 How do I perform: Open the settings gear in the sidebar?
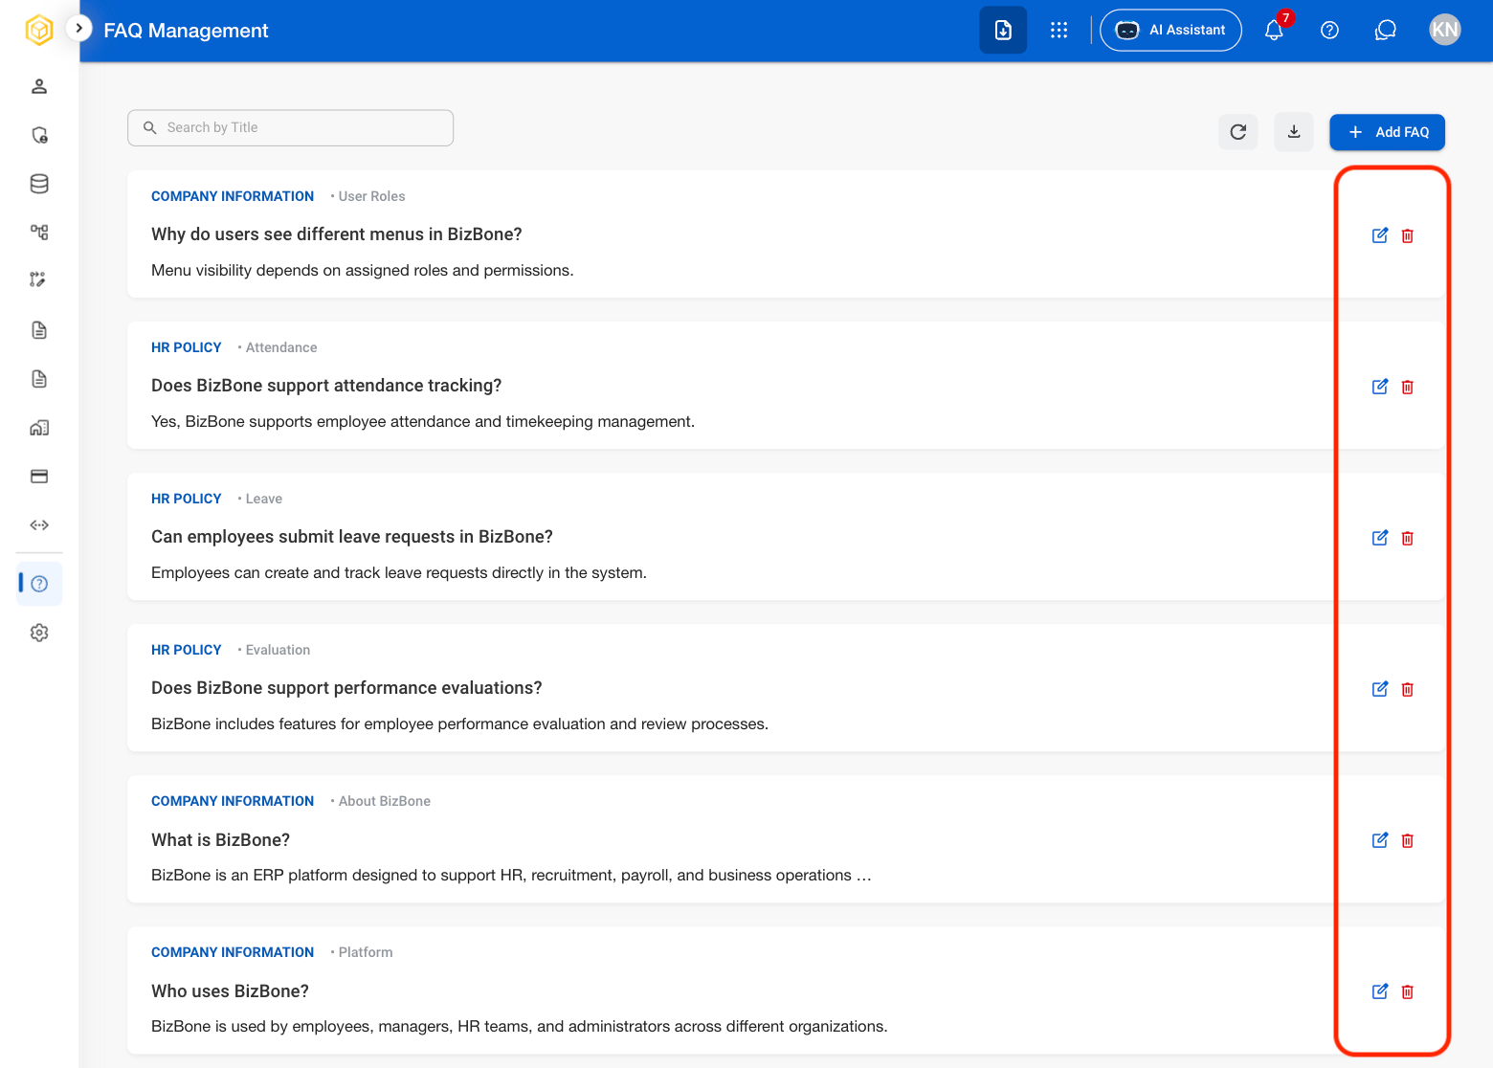click(x=39, y=633)
